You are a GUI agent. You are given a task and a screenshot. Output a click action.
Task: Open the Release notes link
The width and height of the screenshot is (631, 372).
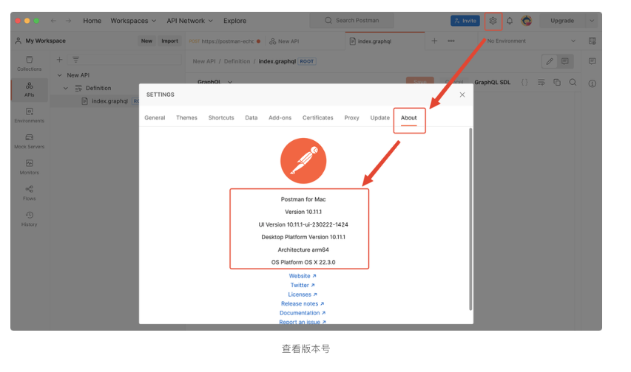[x=303, y=303]
